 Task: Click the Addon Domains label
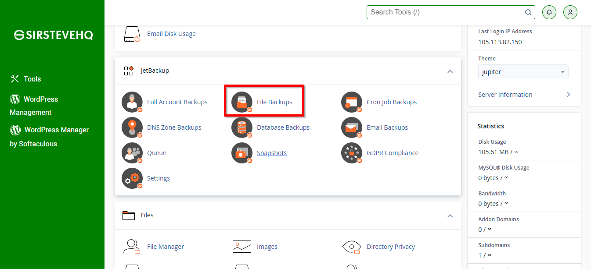point(498,219)
